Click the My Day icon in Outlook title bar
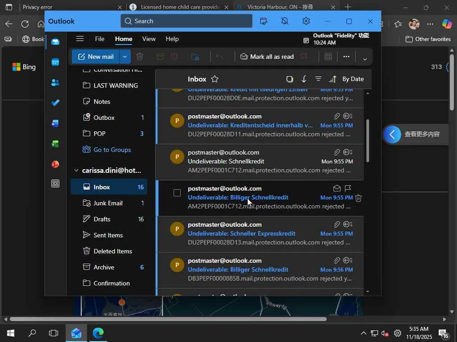 tap(263, 21)
